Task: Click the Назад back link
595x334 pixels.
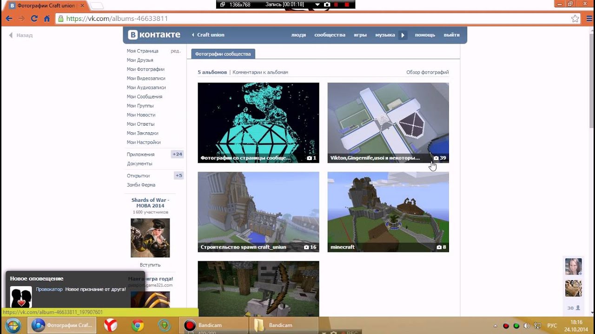Action: pos(21,35)
